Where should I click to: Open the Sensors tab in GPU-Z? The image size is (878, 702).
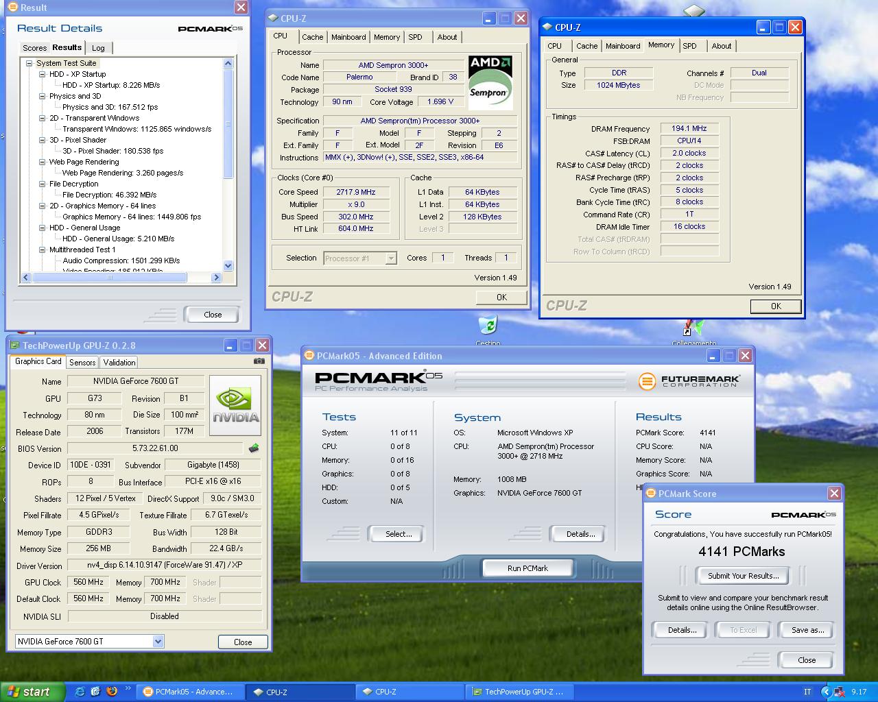point(82,363)
